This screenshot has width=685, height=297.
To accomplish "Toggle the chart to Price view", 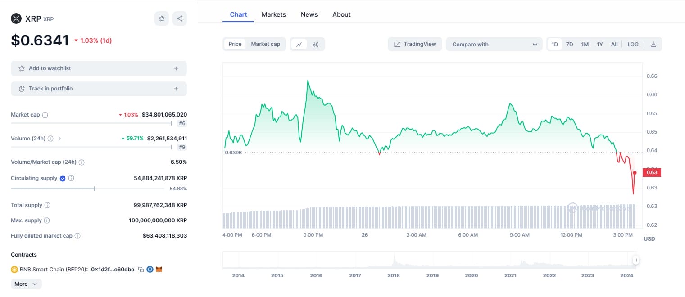I will pos(235,44).
